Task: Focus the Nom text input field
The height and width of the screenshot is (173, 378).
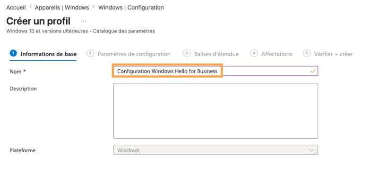Action: point(215,71)
